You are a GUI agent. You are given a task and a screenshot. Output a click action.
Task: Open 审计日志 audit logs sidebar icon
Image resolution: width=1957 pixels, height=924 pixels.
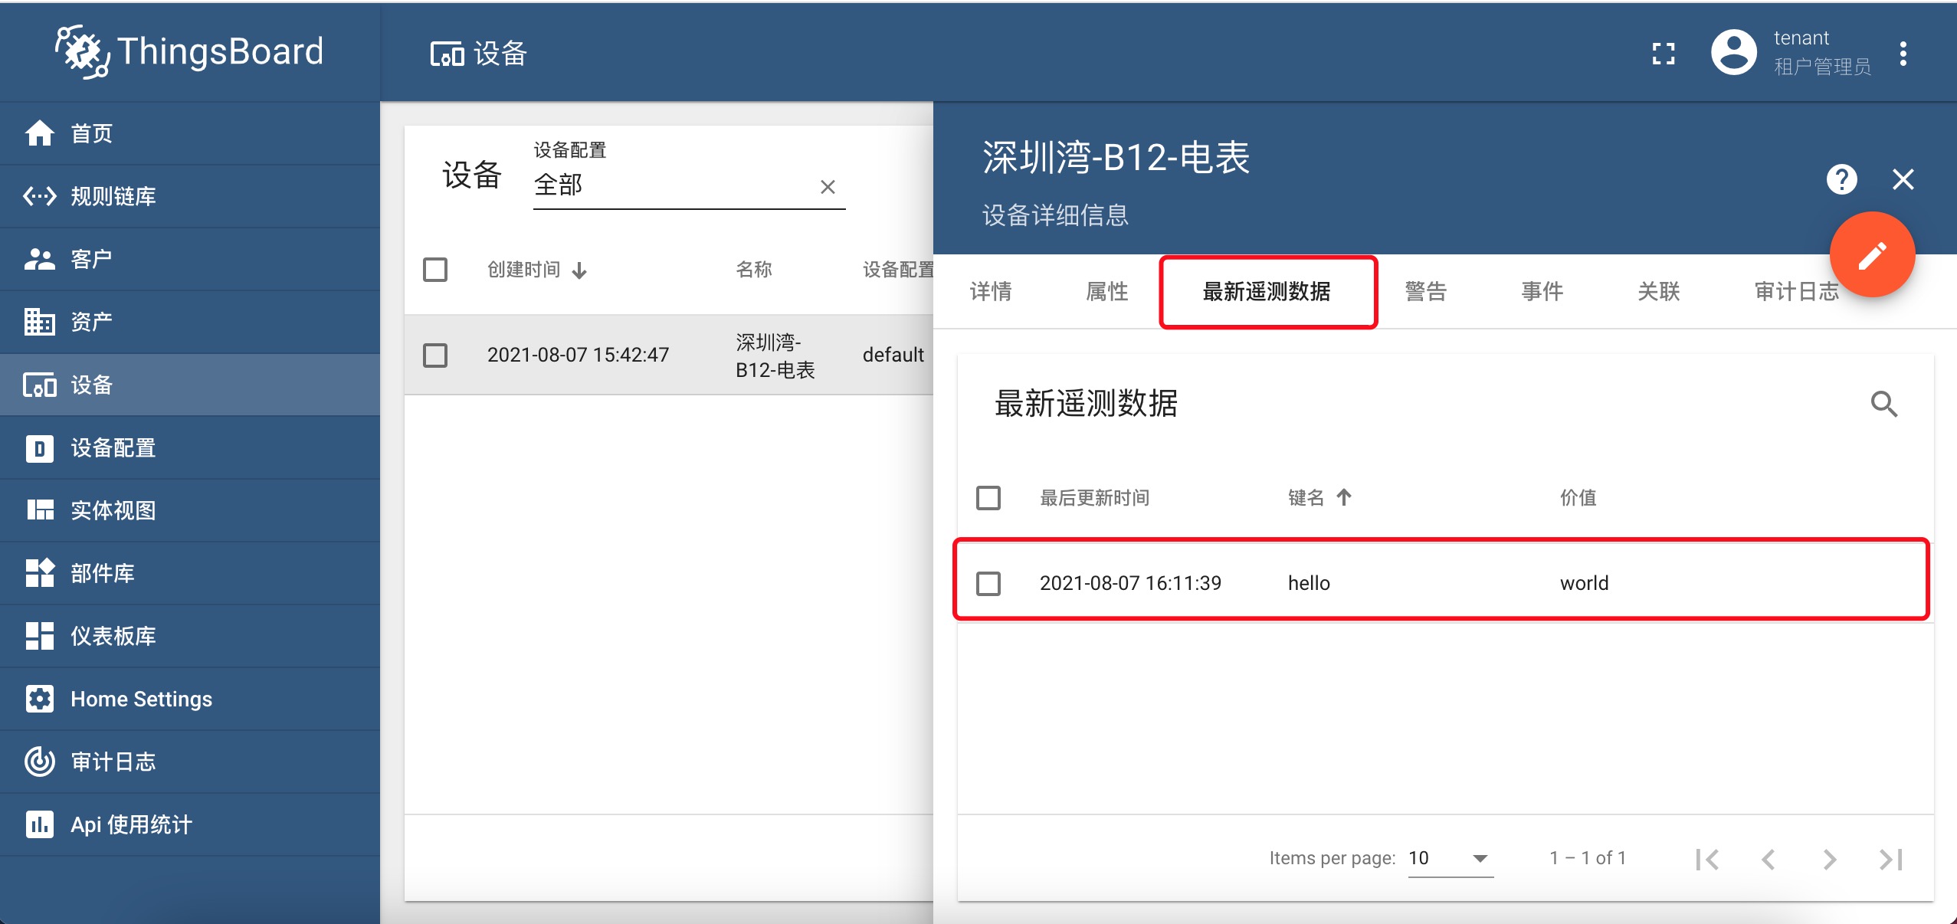(x=39, y=762)
